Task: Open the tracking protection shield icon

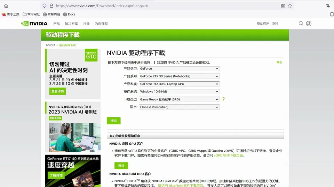Action: pos(44,6)
